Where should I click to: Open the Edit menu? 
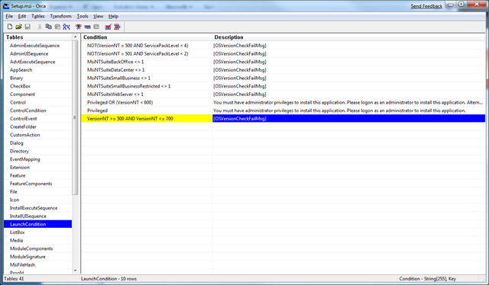pyautogui.click(x=22, y=16)
